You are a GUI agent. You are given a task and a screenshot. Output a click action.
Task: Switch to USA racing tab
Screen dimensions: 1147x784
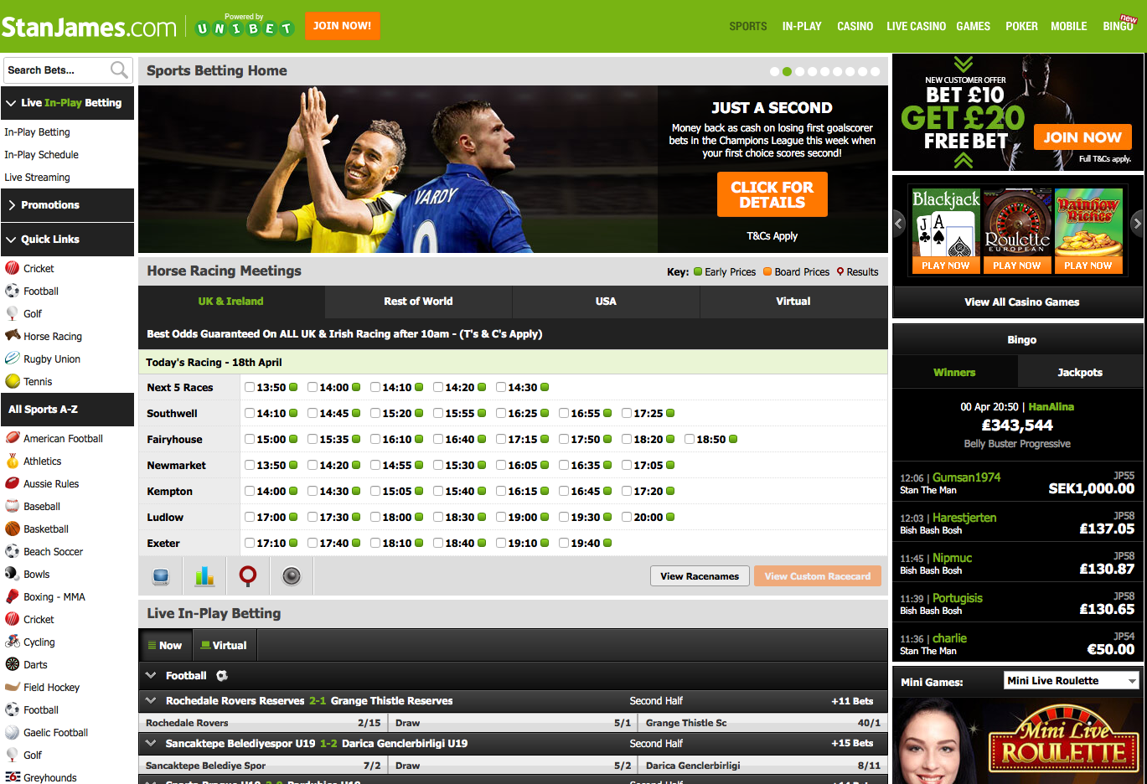coord(606,302)
